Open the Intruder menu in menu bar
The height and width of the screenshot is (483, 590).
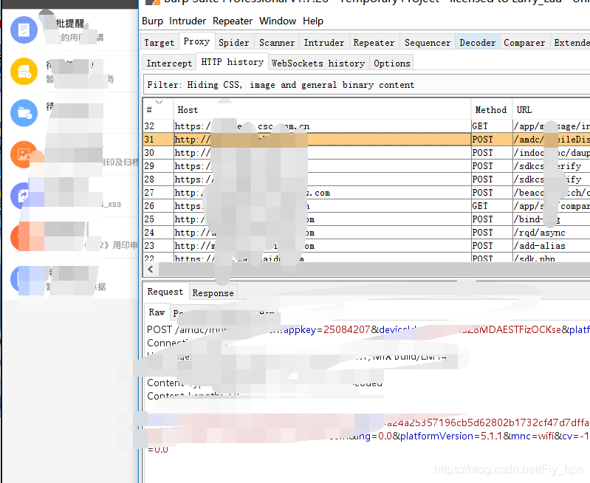pyautogui.click(x=188, y=21)
